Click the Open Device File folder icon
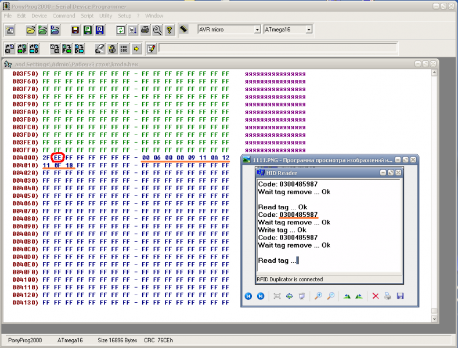 point(30,30)
